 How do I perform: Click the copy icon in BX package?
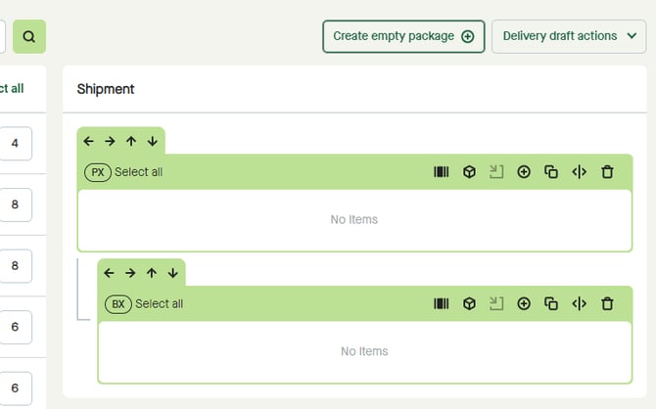tap(551, 304)
